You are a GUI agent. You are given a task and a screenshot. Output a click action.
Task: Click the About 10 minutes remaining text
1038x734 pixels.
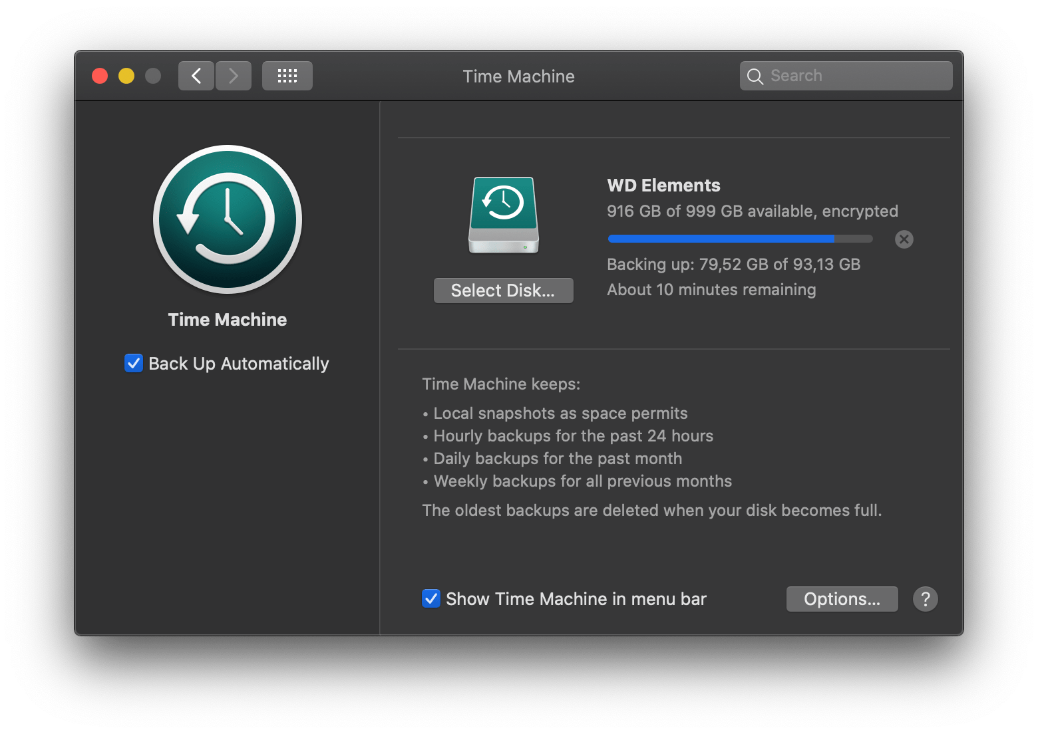(711, 290)
